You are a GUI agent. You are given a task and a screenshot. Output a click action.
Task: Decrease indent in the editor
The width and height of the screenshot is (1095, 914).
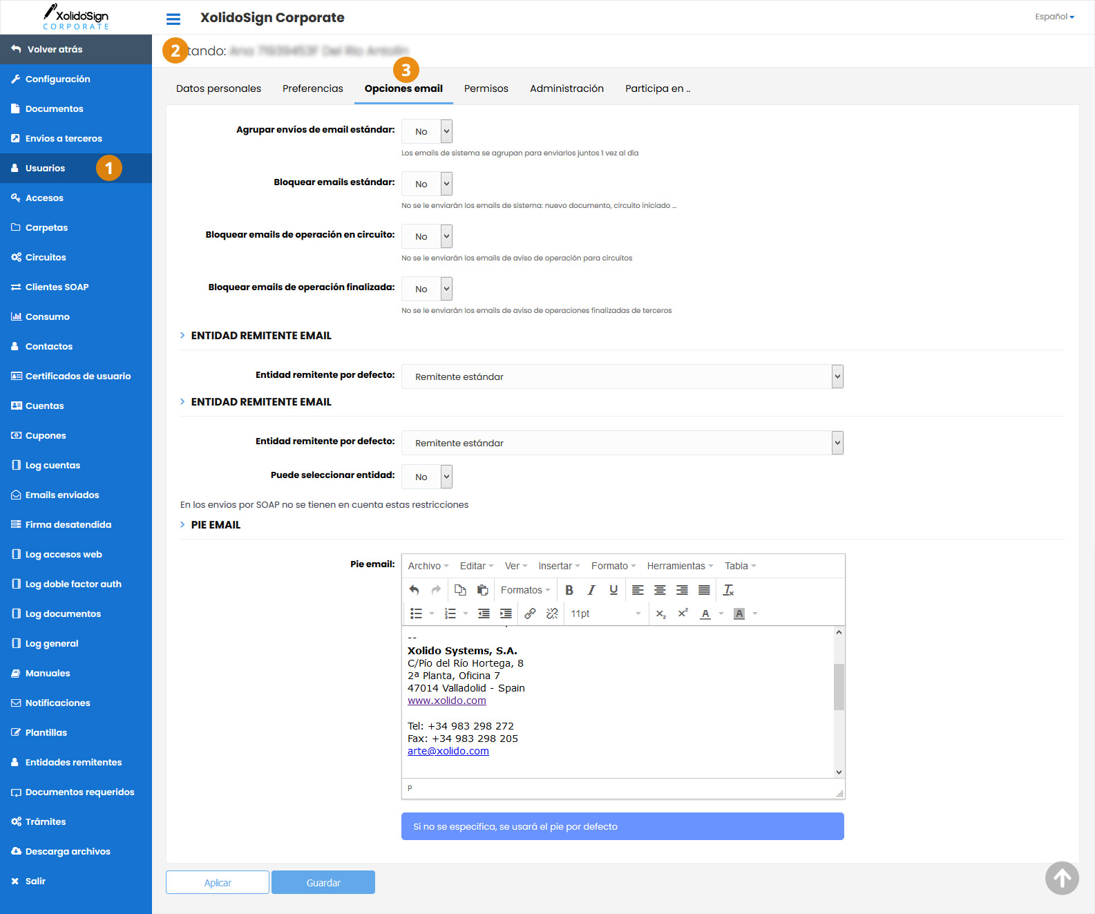pos(484,613)
